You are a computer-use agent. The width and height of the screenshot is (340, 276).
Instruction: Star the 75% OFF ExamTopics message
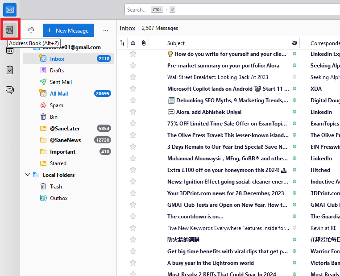133,123
